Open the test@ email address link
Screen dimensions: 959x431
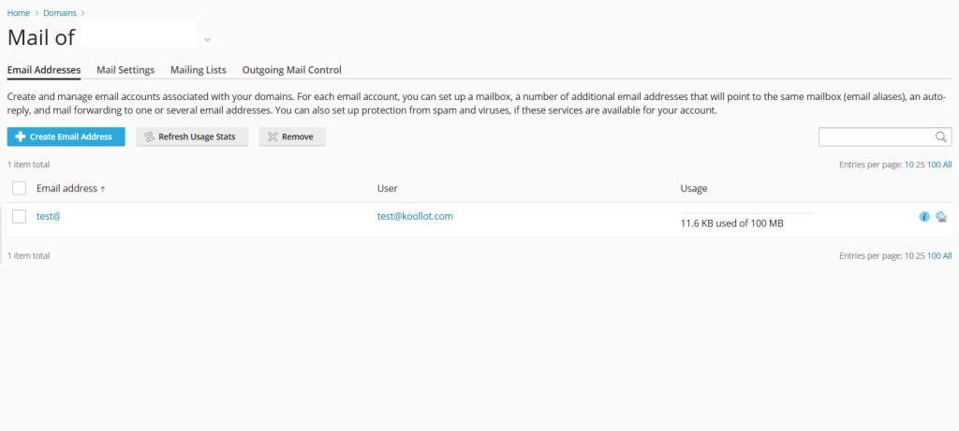[49, 216]
